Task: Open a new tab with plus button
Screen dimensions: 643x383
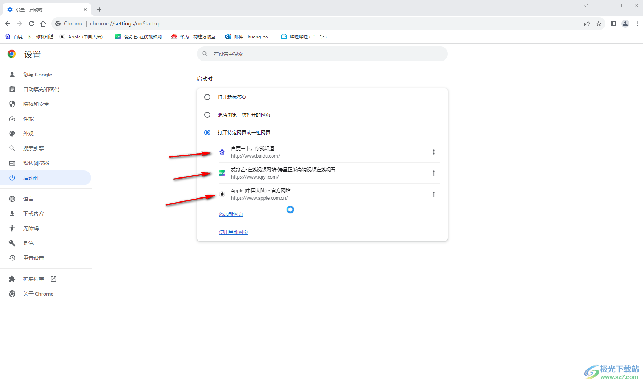Action: (99, 10)
